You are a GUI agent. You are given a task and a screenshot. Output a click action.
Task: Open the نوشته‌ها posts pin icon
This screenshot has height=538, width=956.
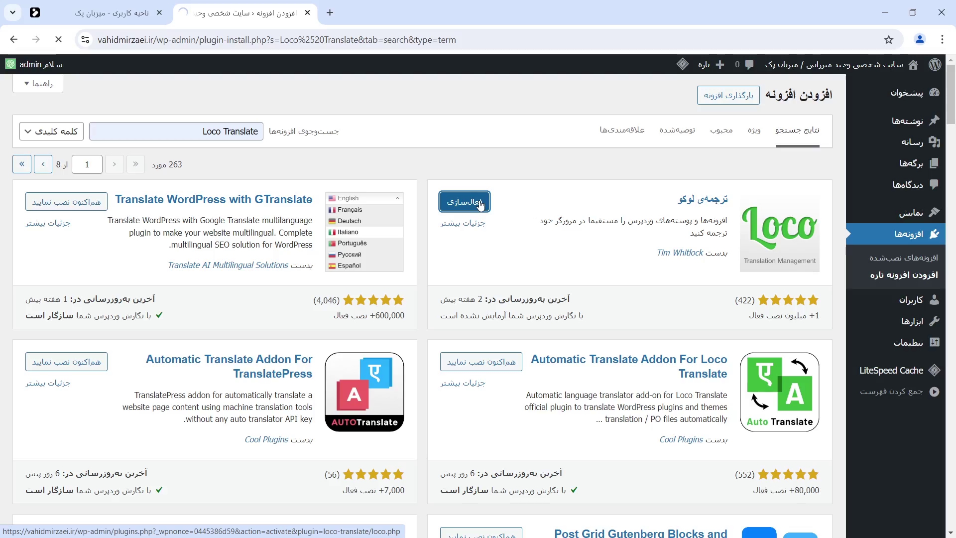pos(934,121)
